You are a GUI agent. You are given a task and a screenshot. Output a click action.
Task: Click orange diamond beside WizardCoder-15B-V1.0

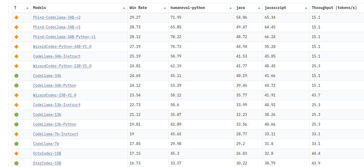point(16,95)
